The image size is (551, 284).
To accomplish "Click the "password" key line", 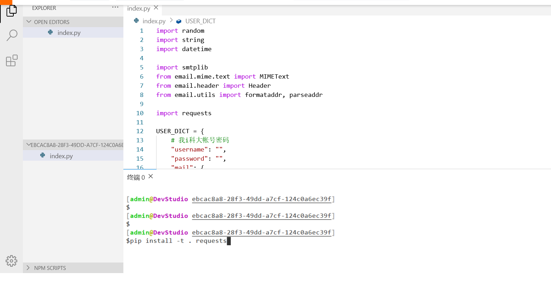I will [198, 159].
